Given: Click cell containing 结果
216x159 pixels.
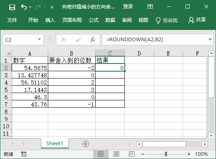Looking at the screenshot, I should click(110, 60).
